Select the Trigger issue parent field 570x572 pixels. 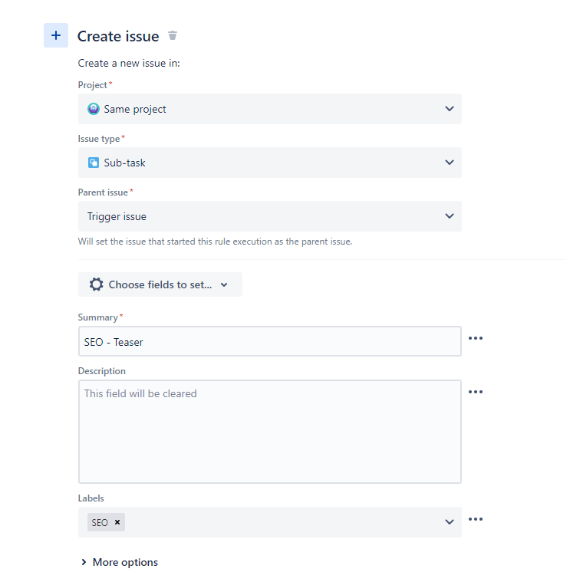[270, 216]
